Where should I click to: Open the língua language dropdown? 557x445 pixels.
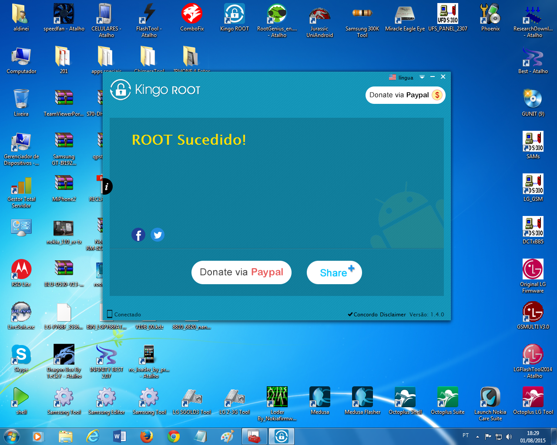pos(401,77)
